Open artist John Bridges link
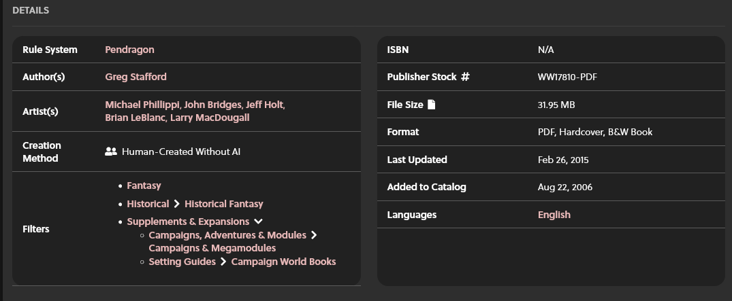The height and width of the screenshot is (301, 732). coord(213,105)
